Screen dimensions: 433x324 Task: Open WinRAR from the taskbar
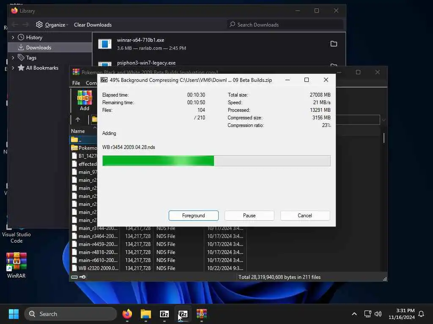point(202,314)
